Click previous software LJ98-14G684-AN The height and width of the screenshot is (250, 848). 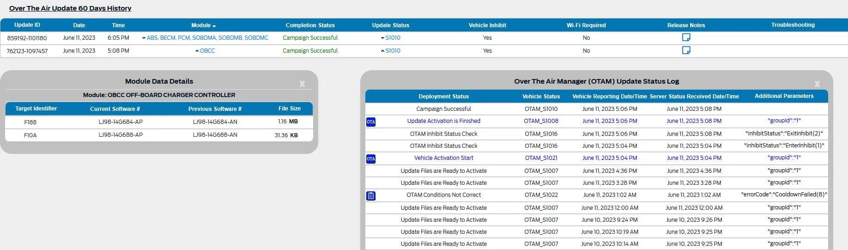pos(215,122)
